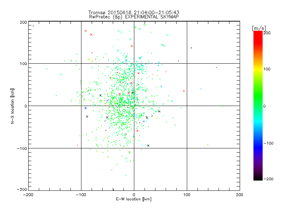Click the colorbar tick label '-200'

pos(268,179)
